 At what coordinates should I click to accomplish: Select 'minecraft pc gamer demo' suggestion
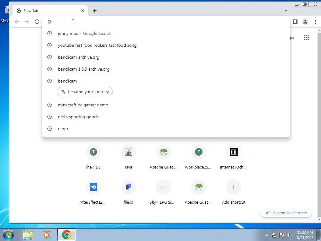pos(166,105)
